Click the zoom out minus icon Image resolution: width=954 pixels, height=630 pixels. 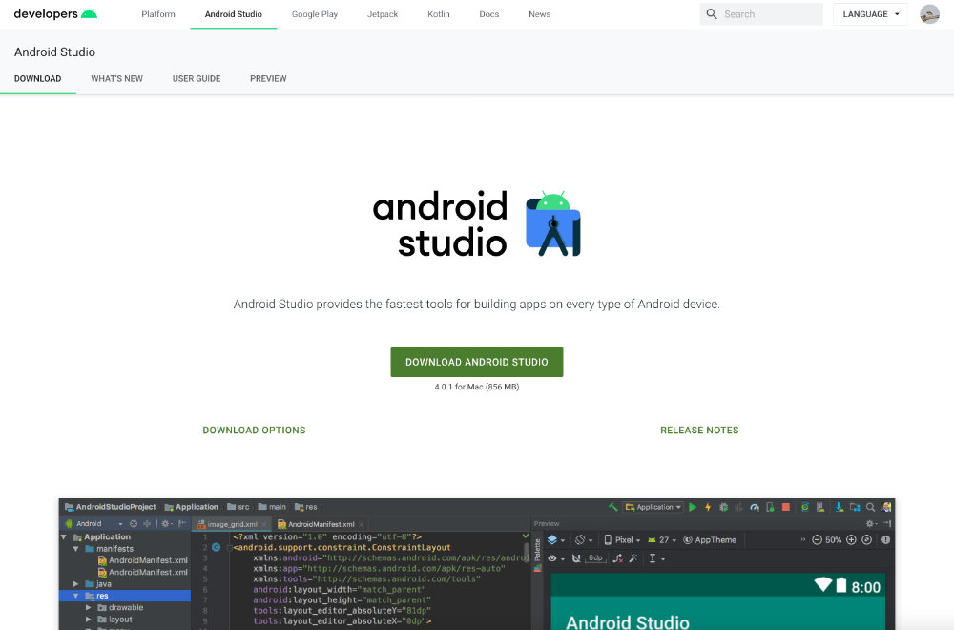pos(818,540)
